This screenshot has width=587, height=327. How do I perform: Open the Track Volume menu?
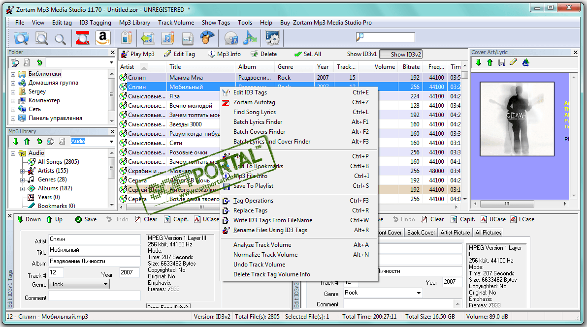[176, 23]
